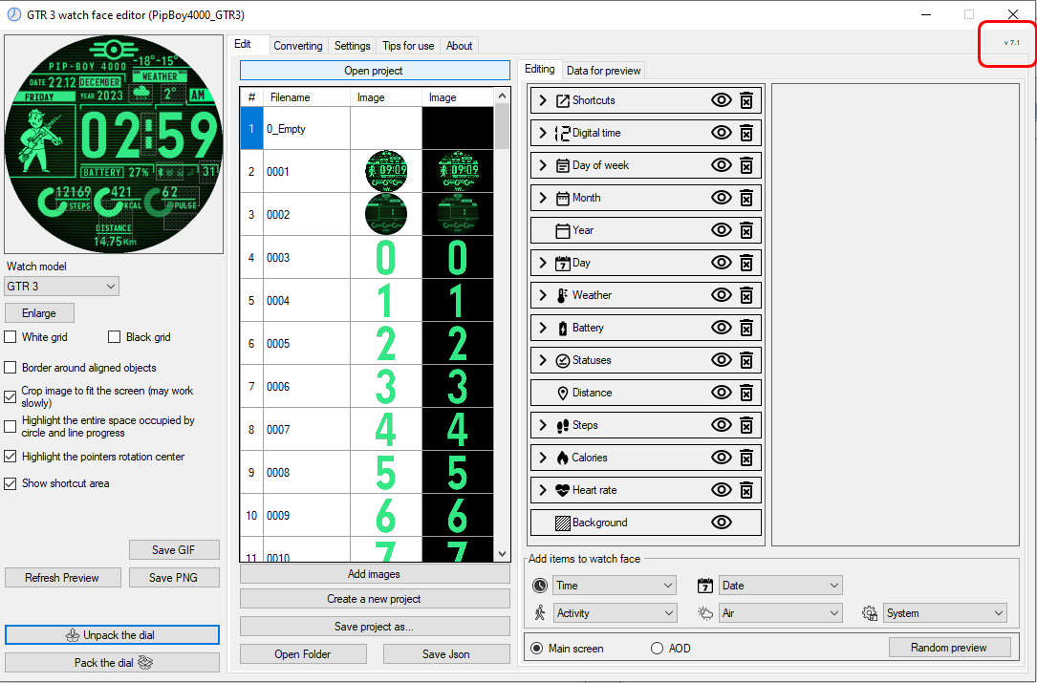Hide the Weather element via eye icon
This screenshot has width=1037, height=683.
pyautogui.click(x=721, y=295)
